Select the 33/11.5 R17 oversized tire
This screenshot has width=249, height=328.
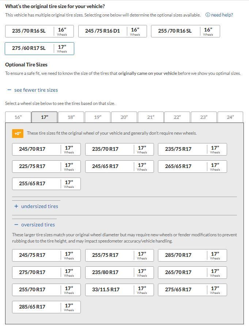[x=119, y=290]
